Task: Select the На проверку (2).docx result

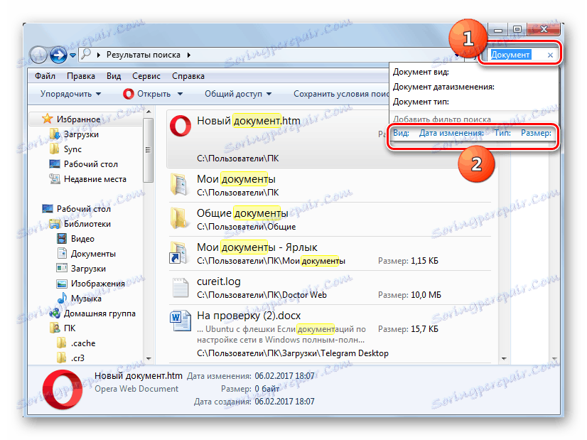Action: click(x=249, y=316)
